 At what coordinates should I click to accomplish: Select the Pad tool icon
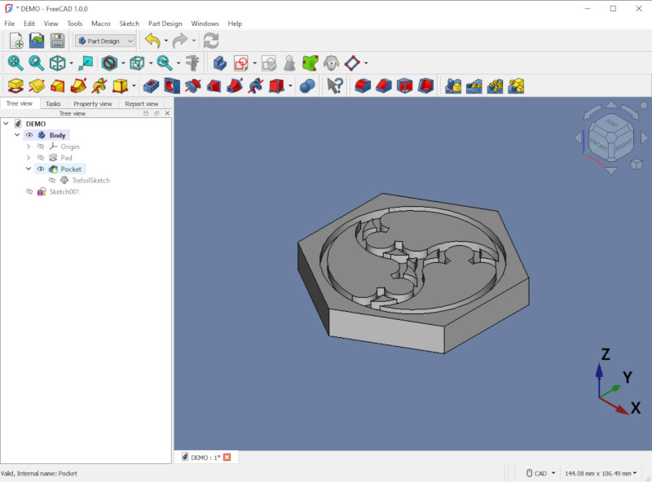coord(15,86)
